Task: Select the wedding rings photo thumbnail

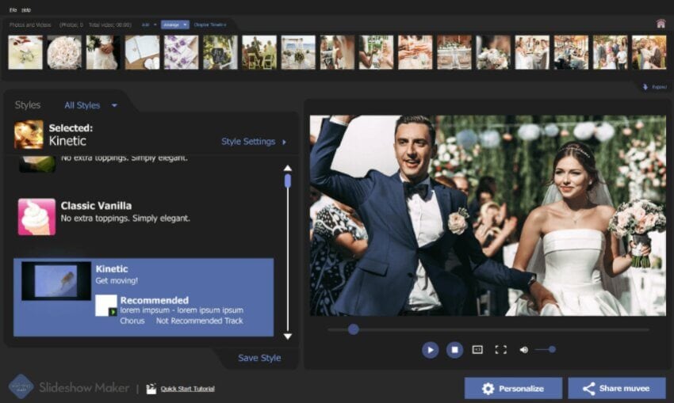Action: pos(25,52)
